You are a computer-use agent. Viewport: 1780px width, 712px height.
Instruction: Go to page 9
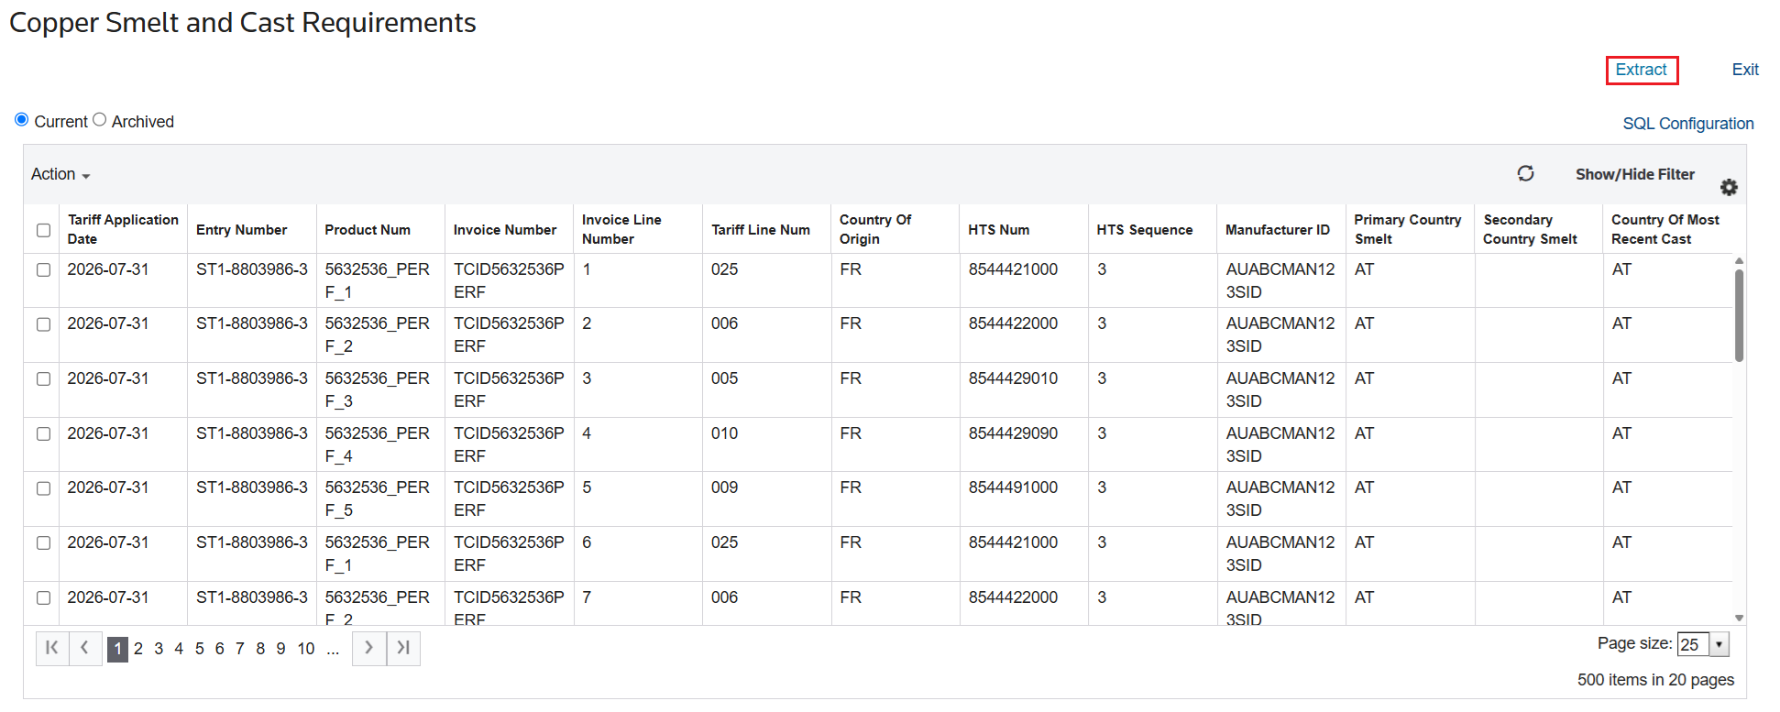pos(280,649)
